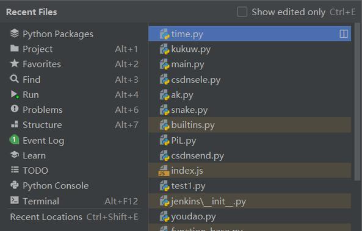Open the Project tool window
Screen dimensions: 362x231
click(74, 49)
